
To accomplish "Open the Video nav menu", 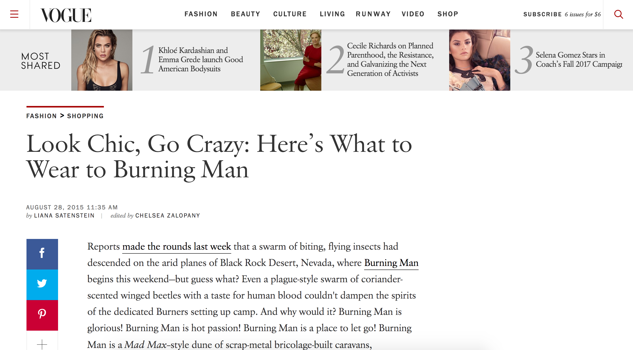I will tap(413, 14).
